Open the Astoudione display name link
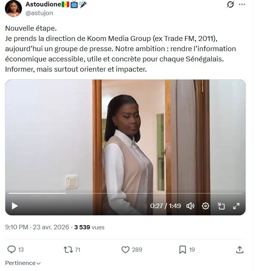This screenshot has width=266, height=271. (x=43, y=4)
